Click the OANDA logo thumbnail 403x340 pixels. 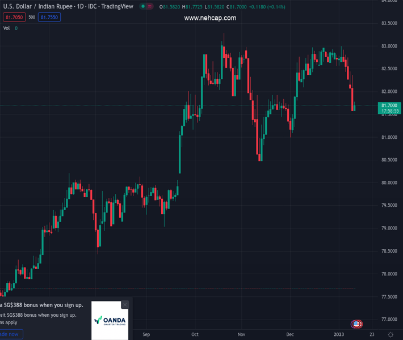[x=110, y=321]
